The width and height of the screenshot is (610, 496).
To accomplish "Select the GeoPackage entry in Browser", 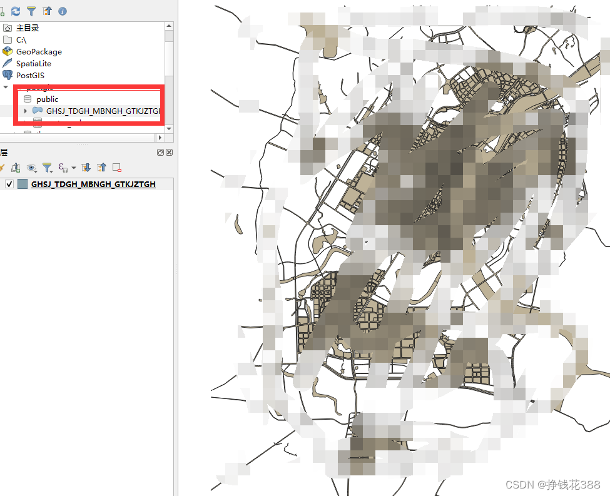I will 38,51.
